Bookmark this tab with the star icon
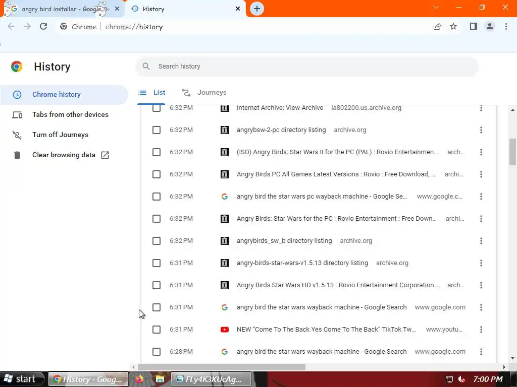The width and height of the screenshot is (517, 387). tap(453, 26)
